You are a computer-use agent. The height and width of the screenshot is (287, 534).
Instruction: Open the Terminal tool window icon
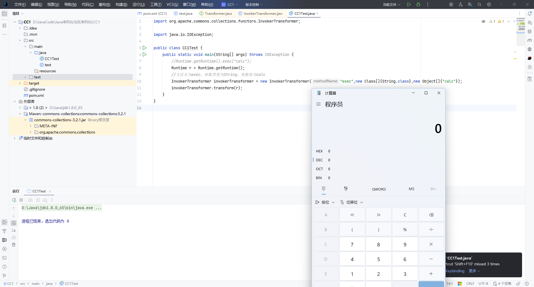4,258
